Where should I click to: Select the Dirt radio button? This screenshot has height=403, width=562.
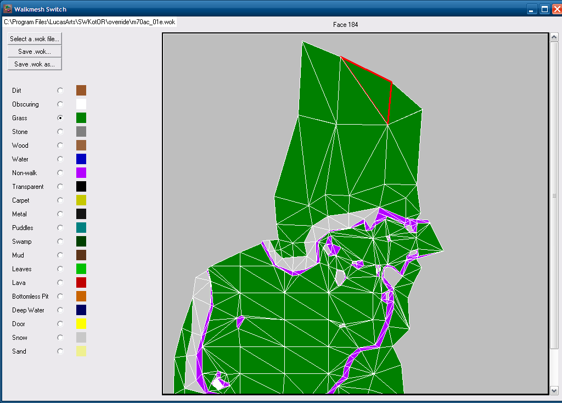coord(60,91)
